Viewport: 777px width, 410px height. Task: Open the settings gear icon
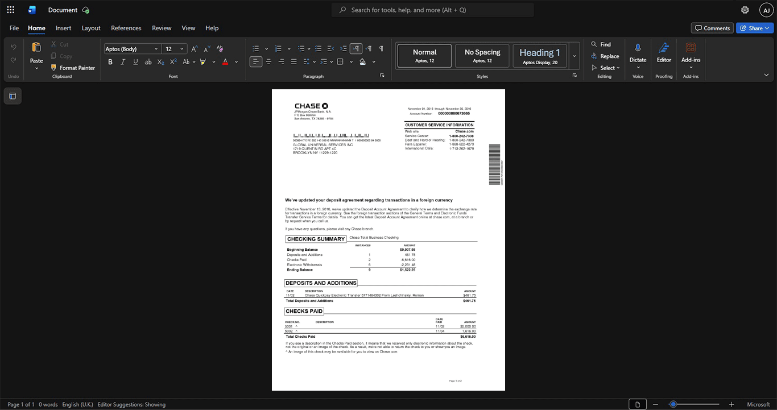coord(745,10)
